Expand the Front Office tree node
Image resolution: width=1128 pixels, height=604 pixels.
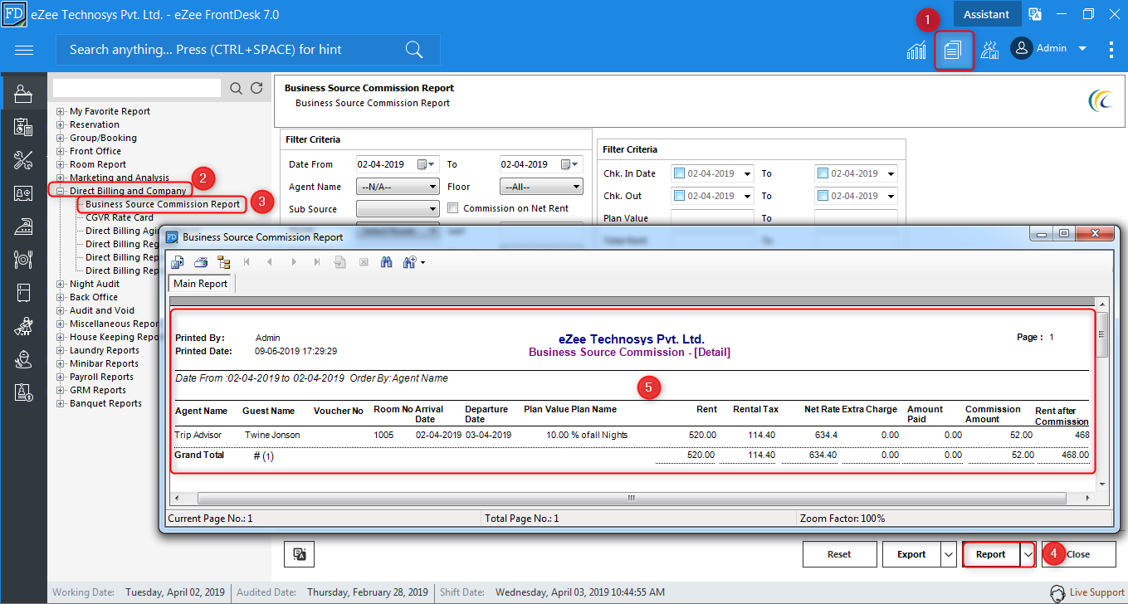61,151
